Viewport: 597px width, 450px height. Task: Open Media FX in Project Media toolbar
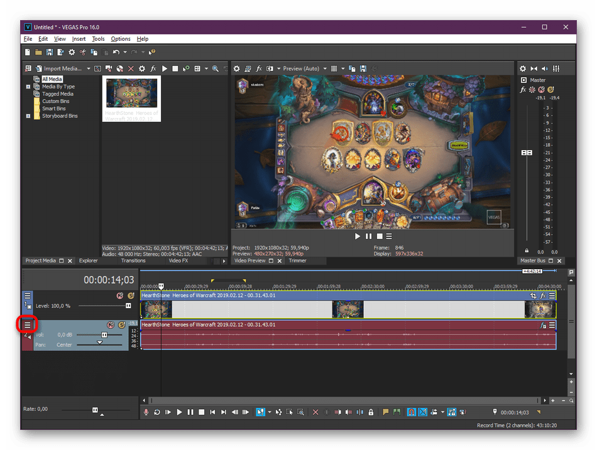[153, 68]
